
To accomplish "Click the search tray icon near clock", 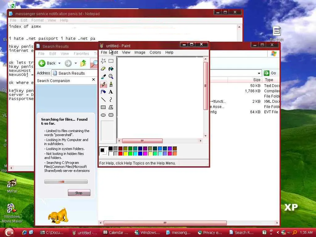I will (295, 232).
